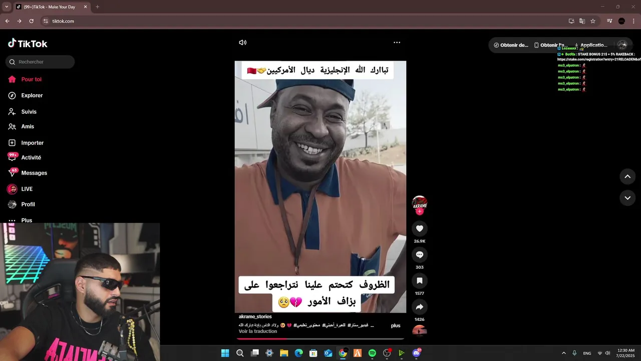This screenshot has width=641, height=361.
Task: View site information icon in address bar
Action: [x=46, y=21]
